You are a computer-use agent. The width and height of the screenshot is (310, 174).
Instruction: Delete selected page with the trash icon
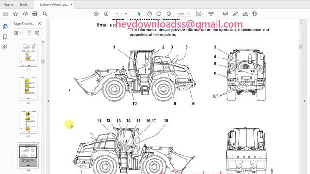point(29,33)
